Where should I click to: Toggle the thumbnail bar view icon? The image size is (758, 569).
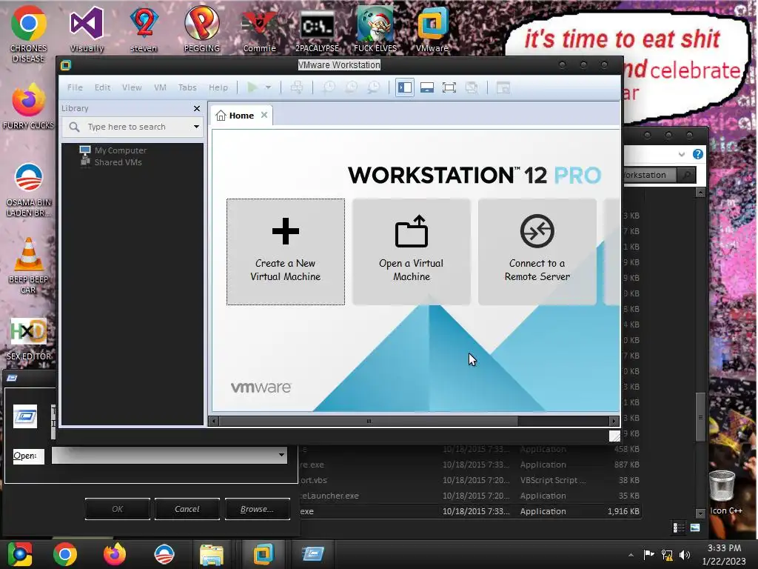pyautogui.click(x=427, y=87)
